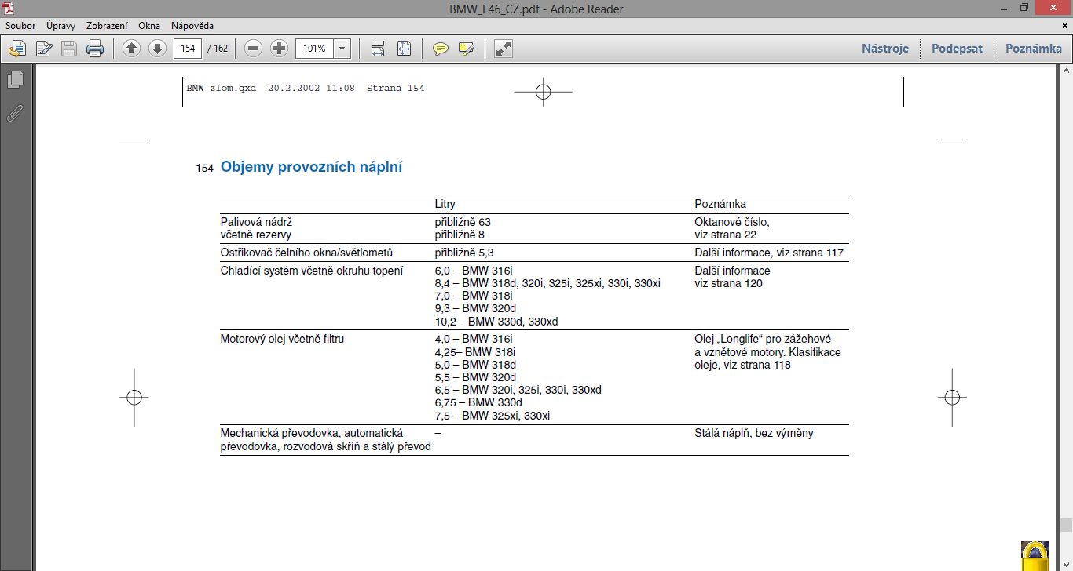Open the Podepsat pane
Image resolution: width=1073 pixels, height=571 pixels.
coord(957,49)
